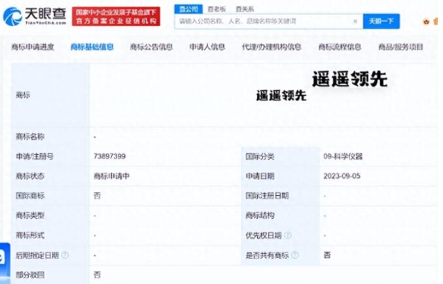Viewport: 443px width, 284px height.
Task: Click the 遥遥领先 trademark image
Action: (281, 95)
